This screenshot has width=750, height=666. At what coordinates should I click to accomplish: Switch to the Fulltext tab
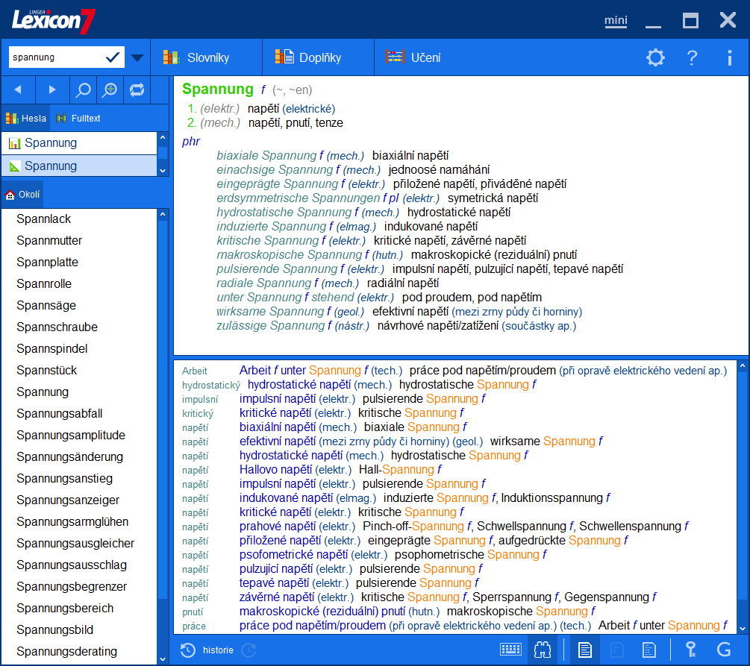pos(78,118)
